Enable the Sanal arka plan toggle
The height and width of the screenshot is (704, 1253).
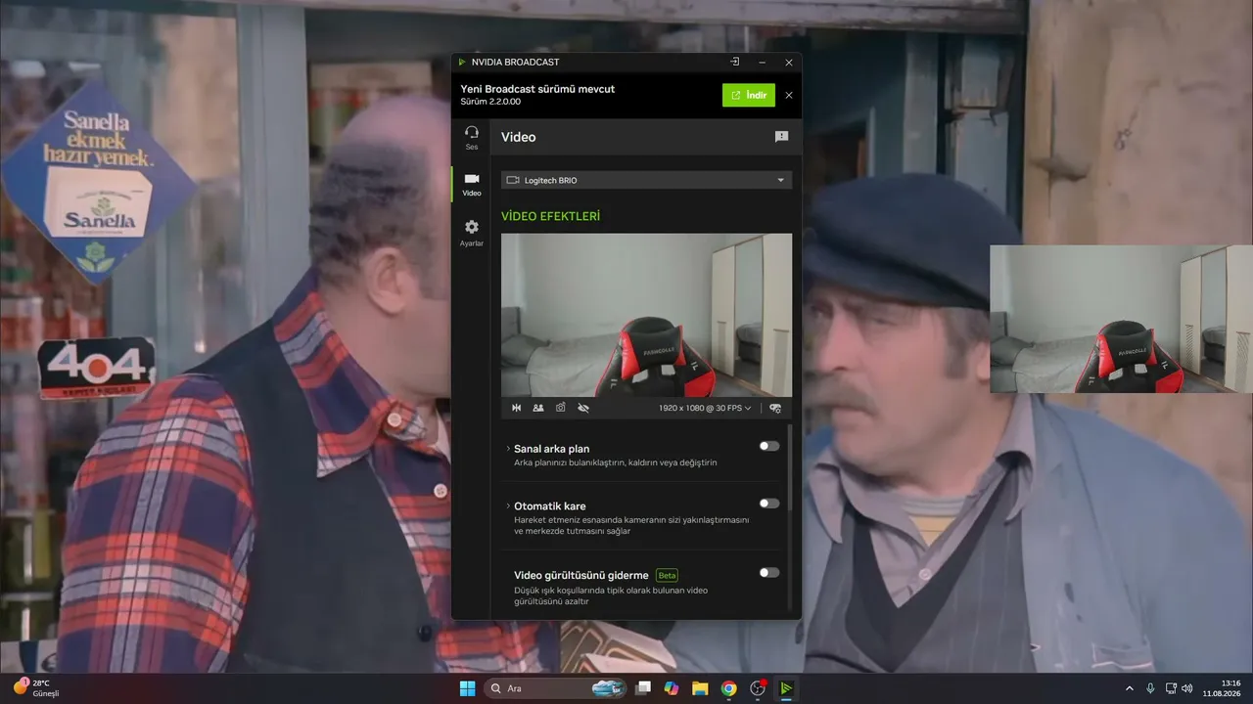769,446
